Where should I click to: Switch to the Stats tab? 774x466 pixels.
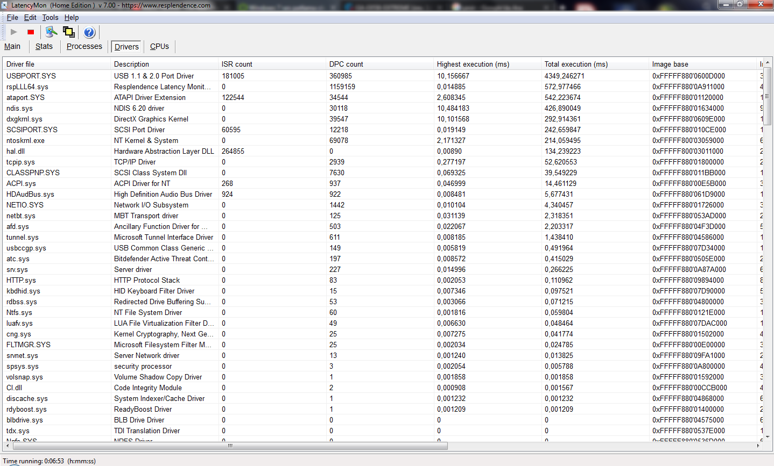tap(44, 47)
